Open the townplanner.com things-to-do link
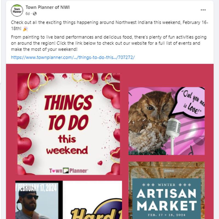The width and height of the screenshot is (219, 219). pyautogui.click(x=73, y=57)
